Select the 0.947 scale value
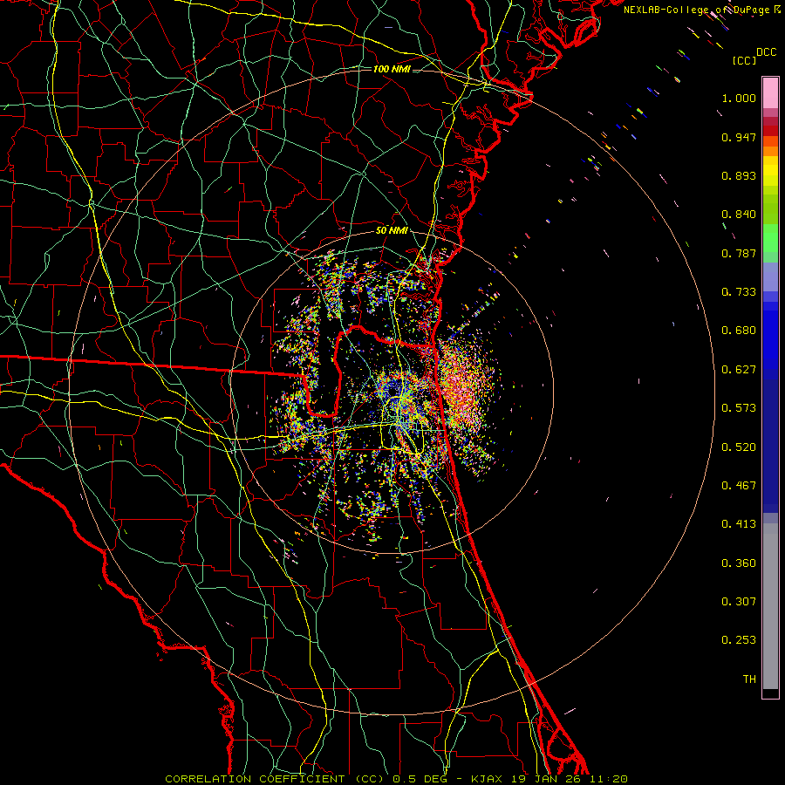This screenshot has width=785, height=785. (739, 137)
